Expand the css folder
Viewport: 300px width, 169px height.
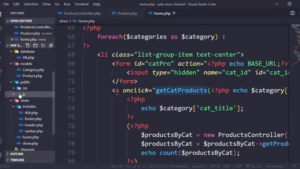pyautogui.click(x=14, y=88)
